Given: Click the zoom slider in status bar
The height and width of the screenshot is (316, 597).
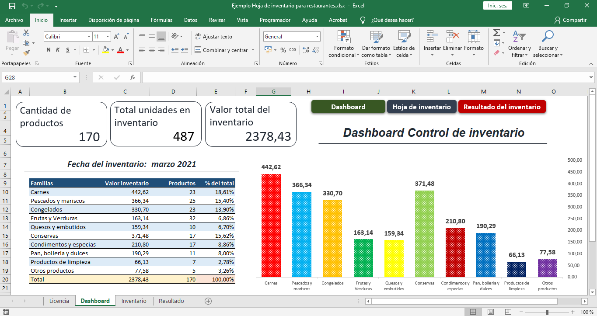Looking at the screenshot, I should pos(547,312).
